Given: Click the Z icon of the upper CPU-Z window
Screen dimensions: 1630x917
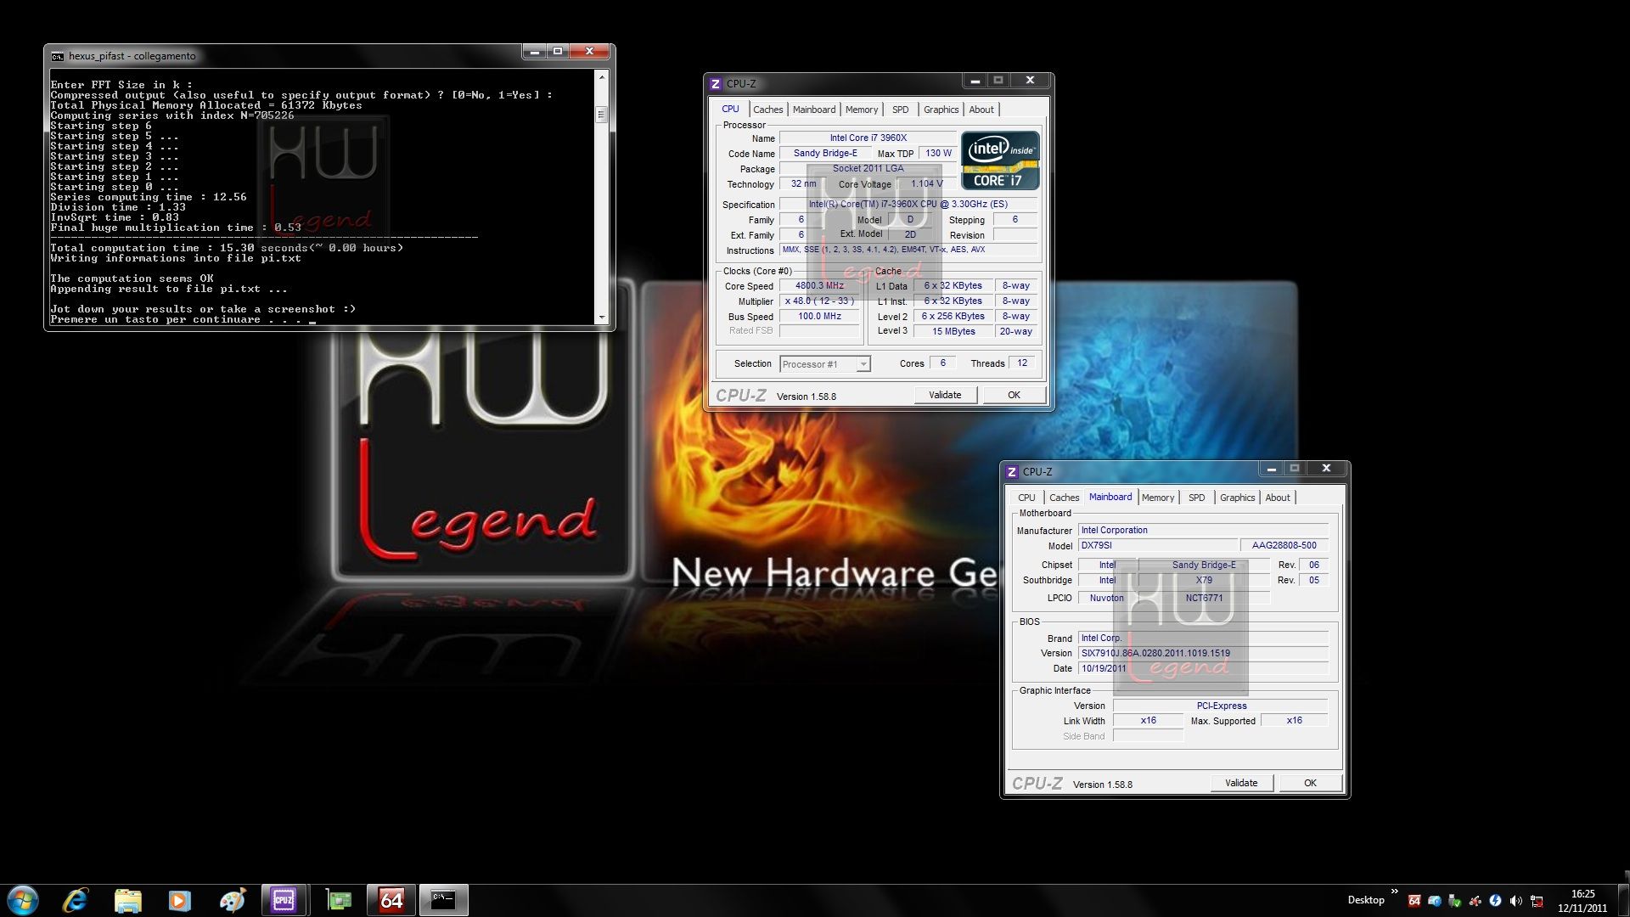Looking at the screenshot, I should pos(716,83).
